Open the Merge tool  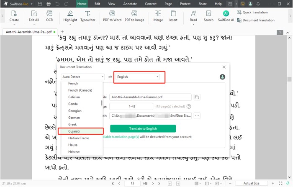pyautogui.click(x=158, y=16)
